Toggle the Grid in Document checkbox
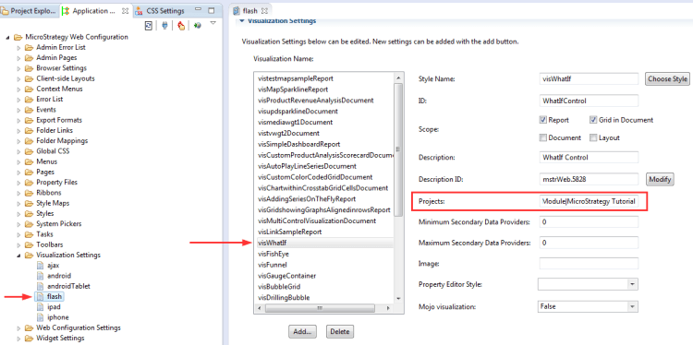 coord(593,120)
